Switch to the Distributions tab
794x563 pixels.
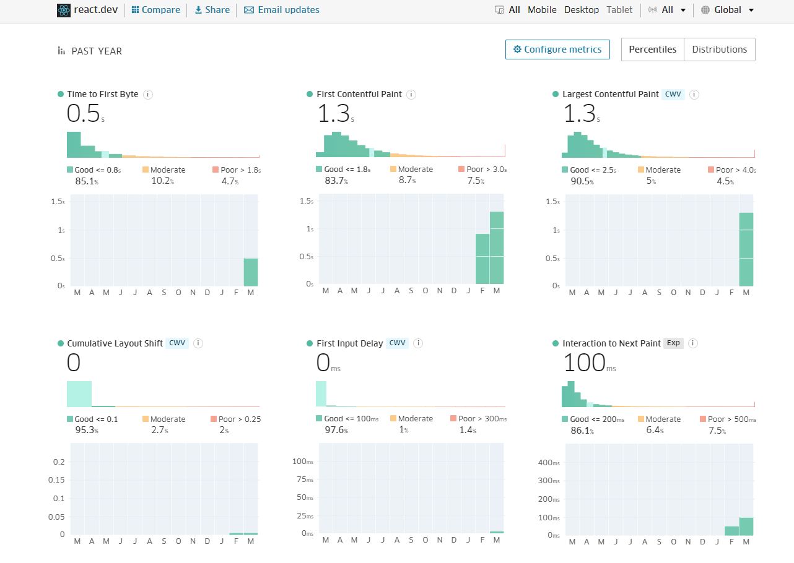click(x=719, y=49)
